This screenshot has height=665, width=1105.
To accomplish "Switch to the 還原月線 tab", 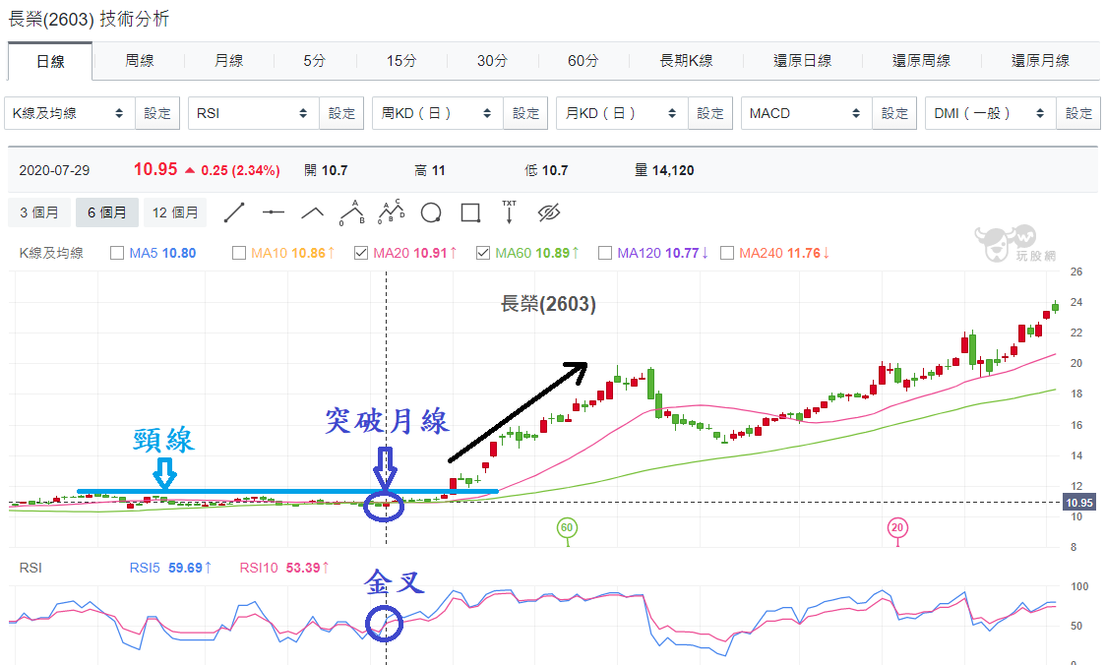I will pyautogui.click(x=1040, y=61).
